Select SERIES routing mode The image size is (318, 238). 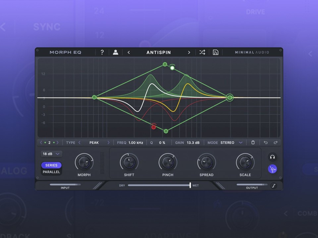coord(51,165)
